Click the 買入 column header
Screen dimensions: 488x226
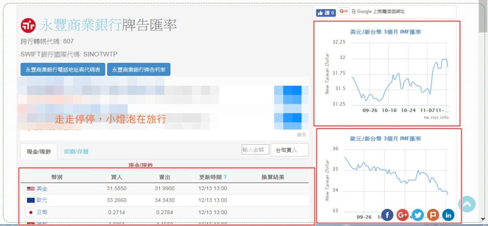(x=117, y=177)
